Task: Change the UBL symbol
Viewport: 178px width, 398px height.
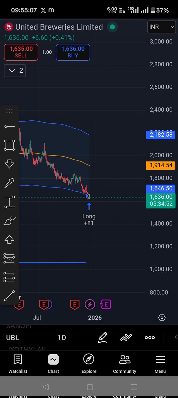Action: coord(13,338)
